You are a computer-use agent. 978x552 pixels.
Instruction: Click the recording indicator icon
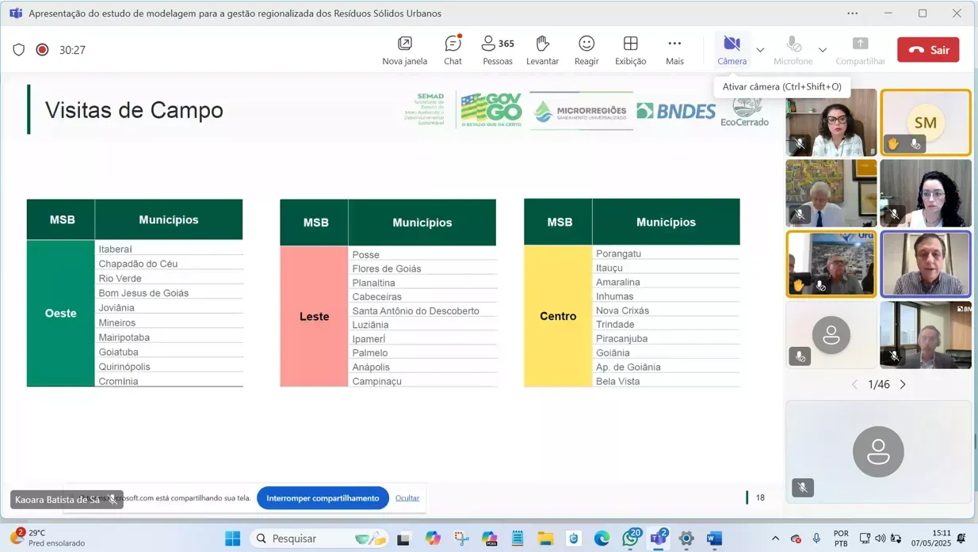pyautogui.click(x=43, y=50)
